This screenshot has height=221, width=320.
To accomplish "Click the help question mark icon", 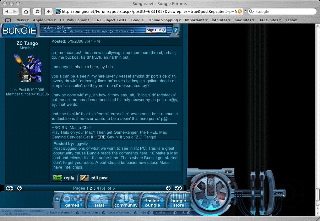I will point(176,30).
